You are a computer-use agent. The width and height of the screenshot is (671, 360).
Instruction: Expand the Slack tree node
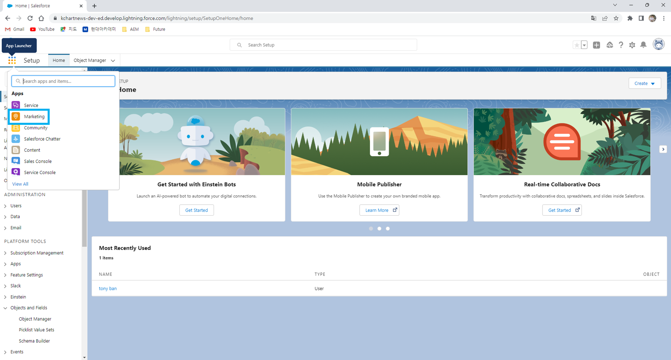[5, 286]
